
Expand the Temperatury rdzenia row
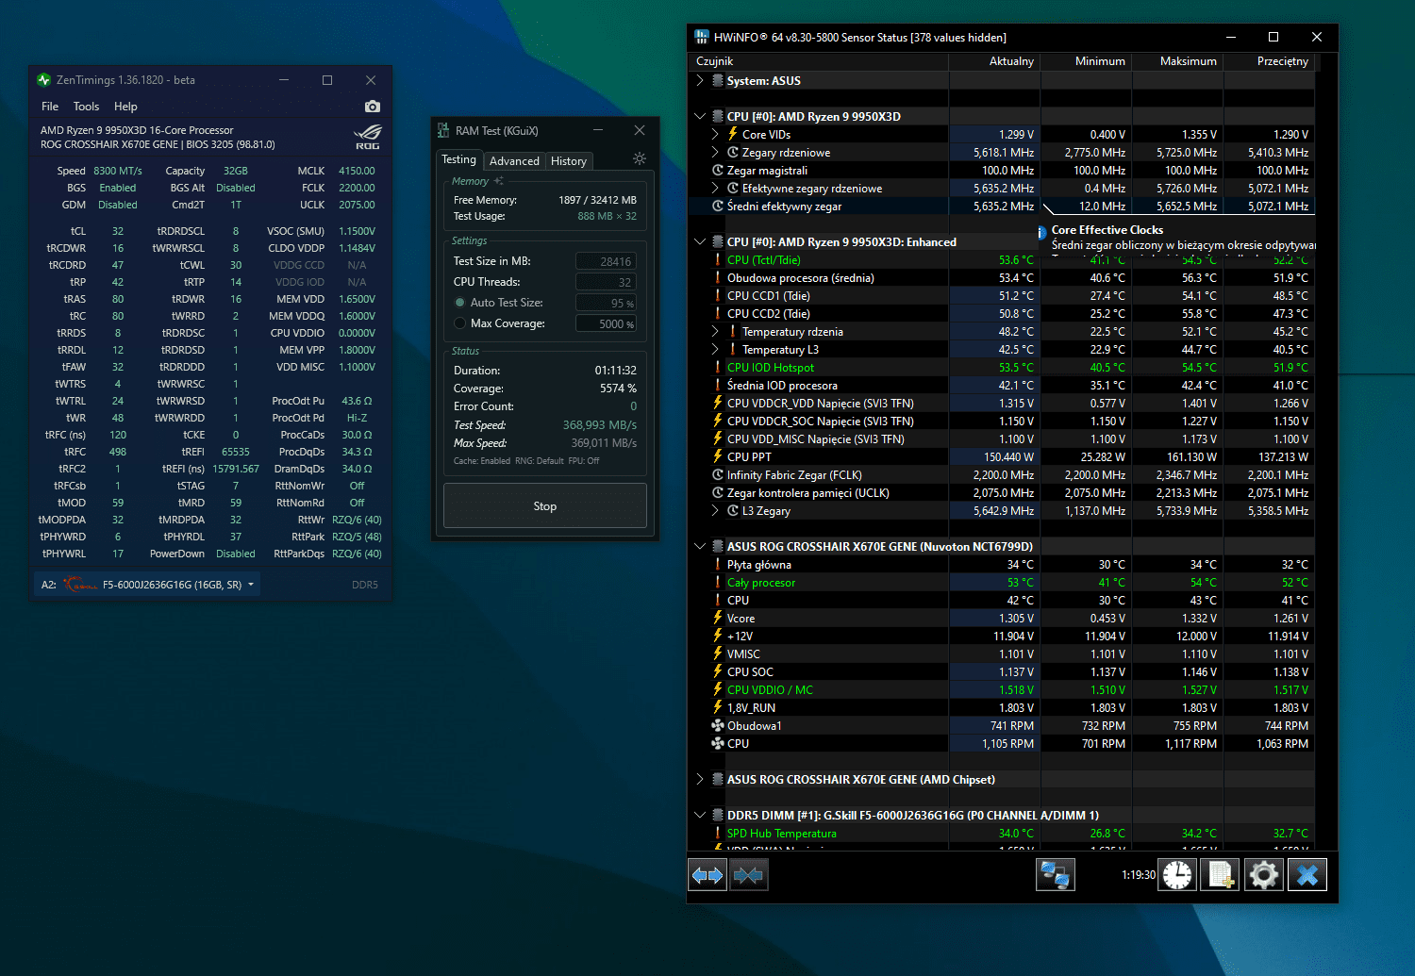coord(715,332)
